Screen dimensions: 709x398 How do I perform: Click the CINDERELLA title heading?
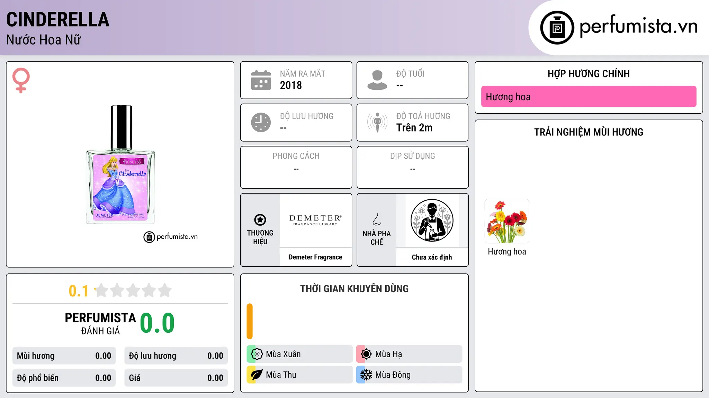coord(58,20)
